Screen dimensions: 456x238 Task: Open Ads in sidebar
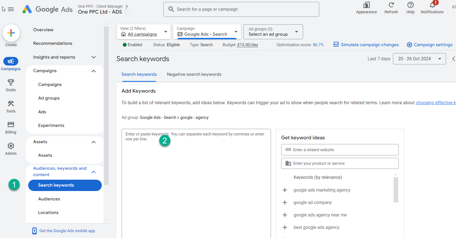[42, 112]
